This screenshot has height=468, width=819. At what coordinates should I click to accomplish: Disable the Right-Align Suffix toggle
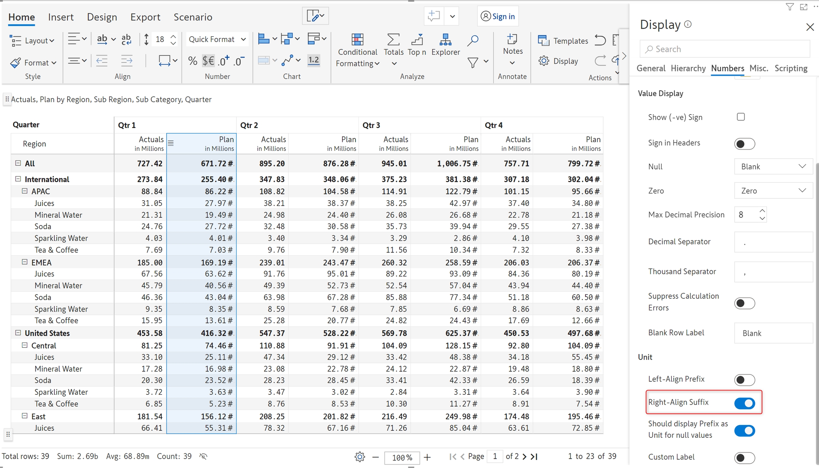744,403
